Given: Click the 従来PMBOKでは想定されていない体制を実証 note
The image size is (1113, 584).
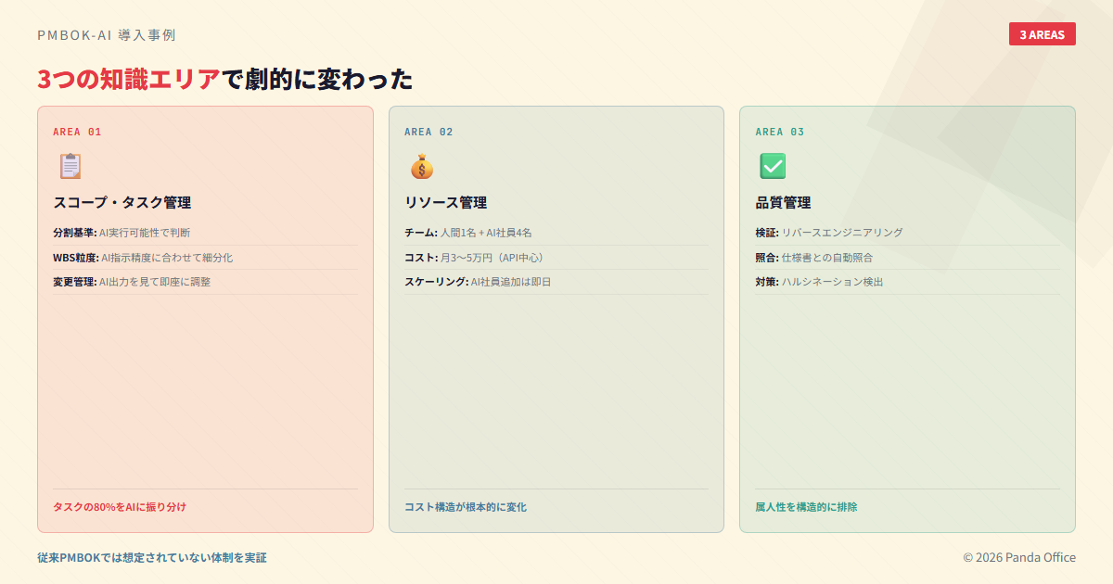Looking at the screenshot, I should click(x=151, y=557).
